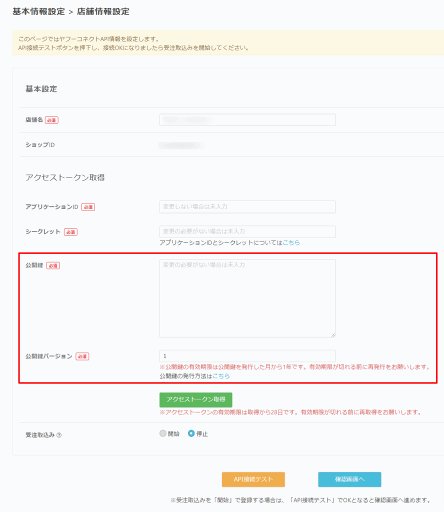
Task: Go to 基本情報設定 in breadcrumb
Action: [x=38, y=11]
